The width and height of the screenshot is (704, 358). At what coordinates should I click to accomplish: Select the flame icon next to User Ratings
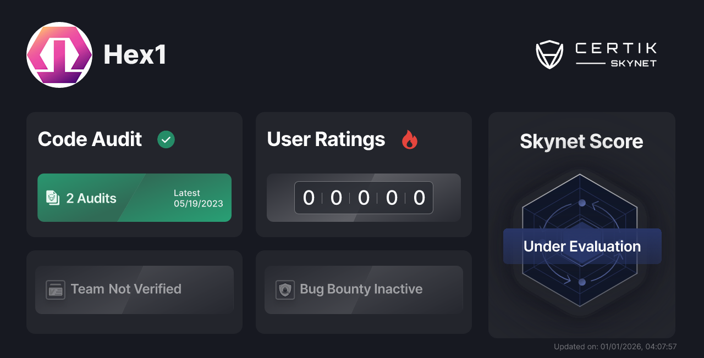pyautogui.click(x=409, y=139)
